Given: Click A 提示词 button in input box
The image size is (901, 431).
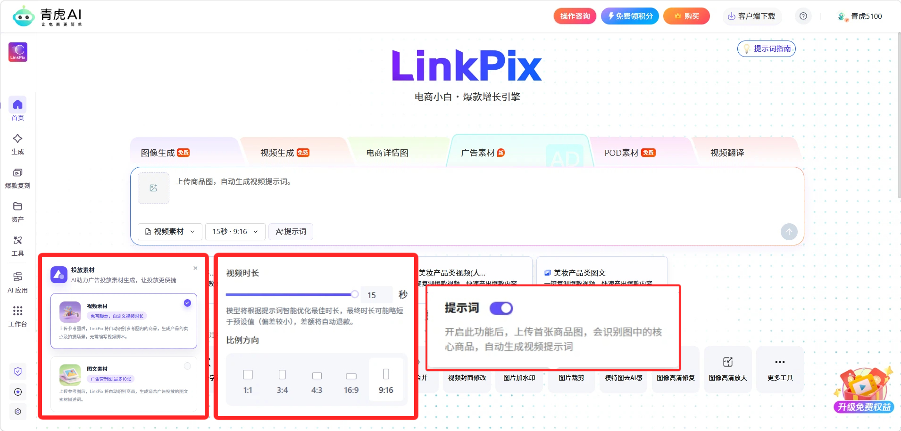Looking at the screenshot, I should coord(291,232).
